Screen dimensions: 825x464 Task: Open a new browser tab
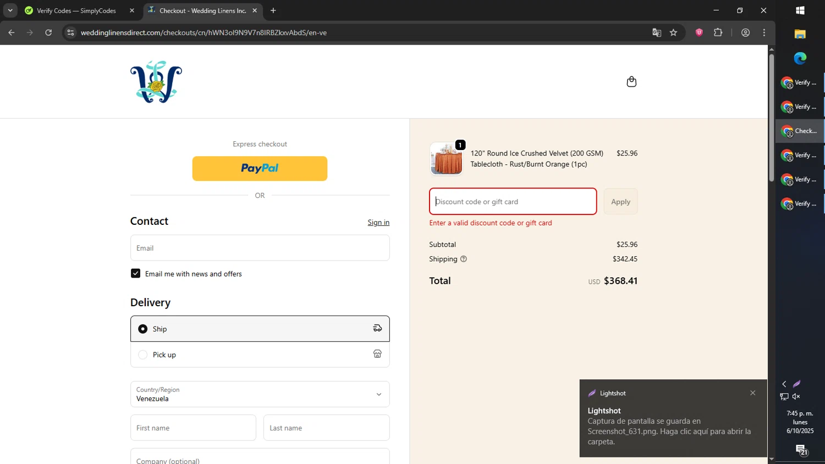coord(273,10)
